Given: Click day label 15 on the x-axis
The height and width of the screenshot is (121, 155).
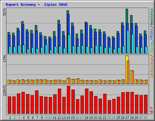Looking at the screenshot, I should click(73, 118).
